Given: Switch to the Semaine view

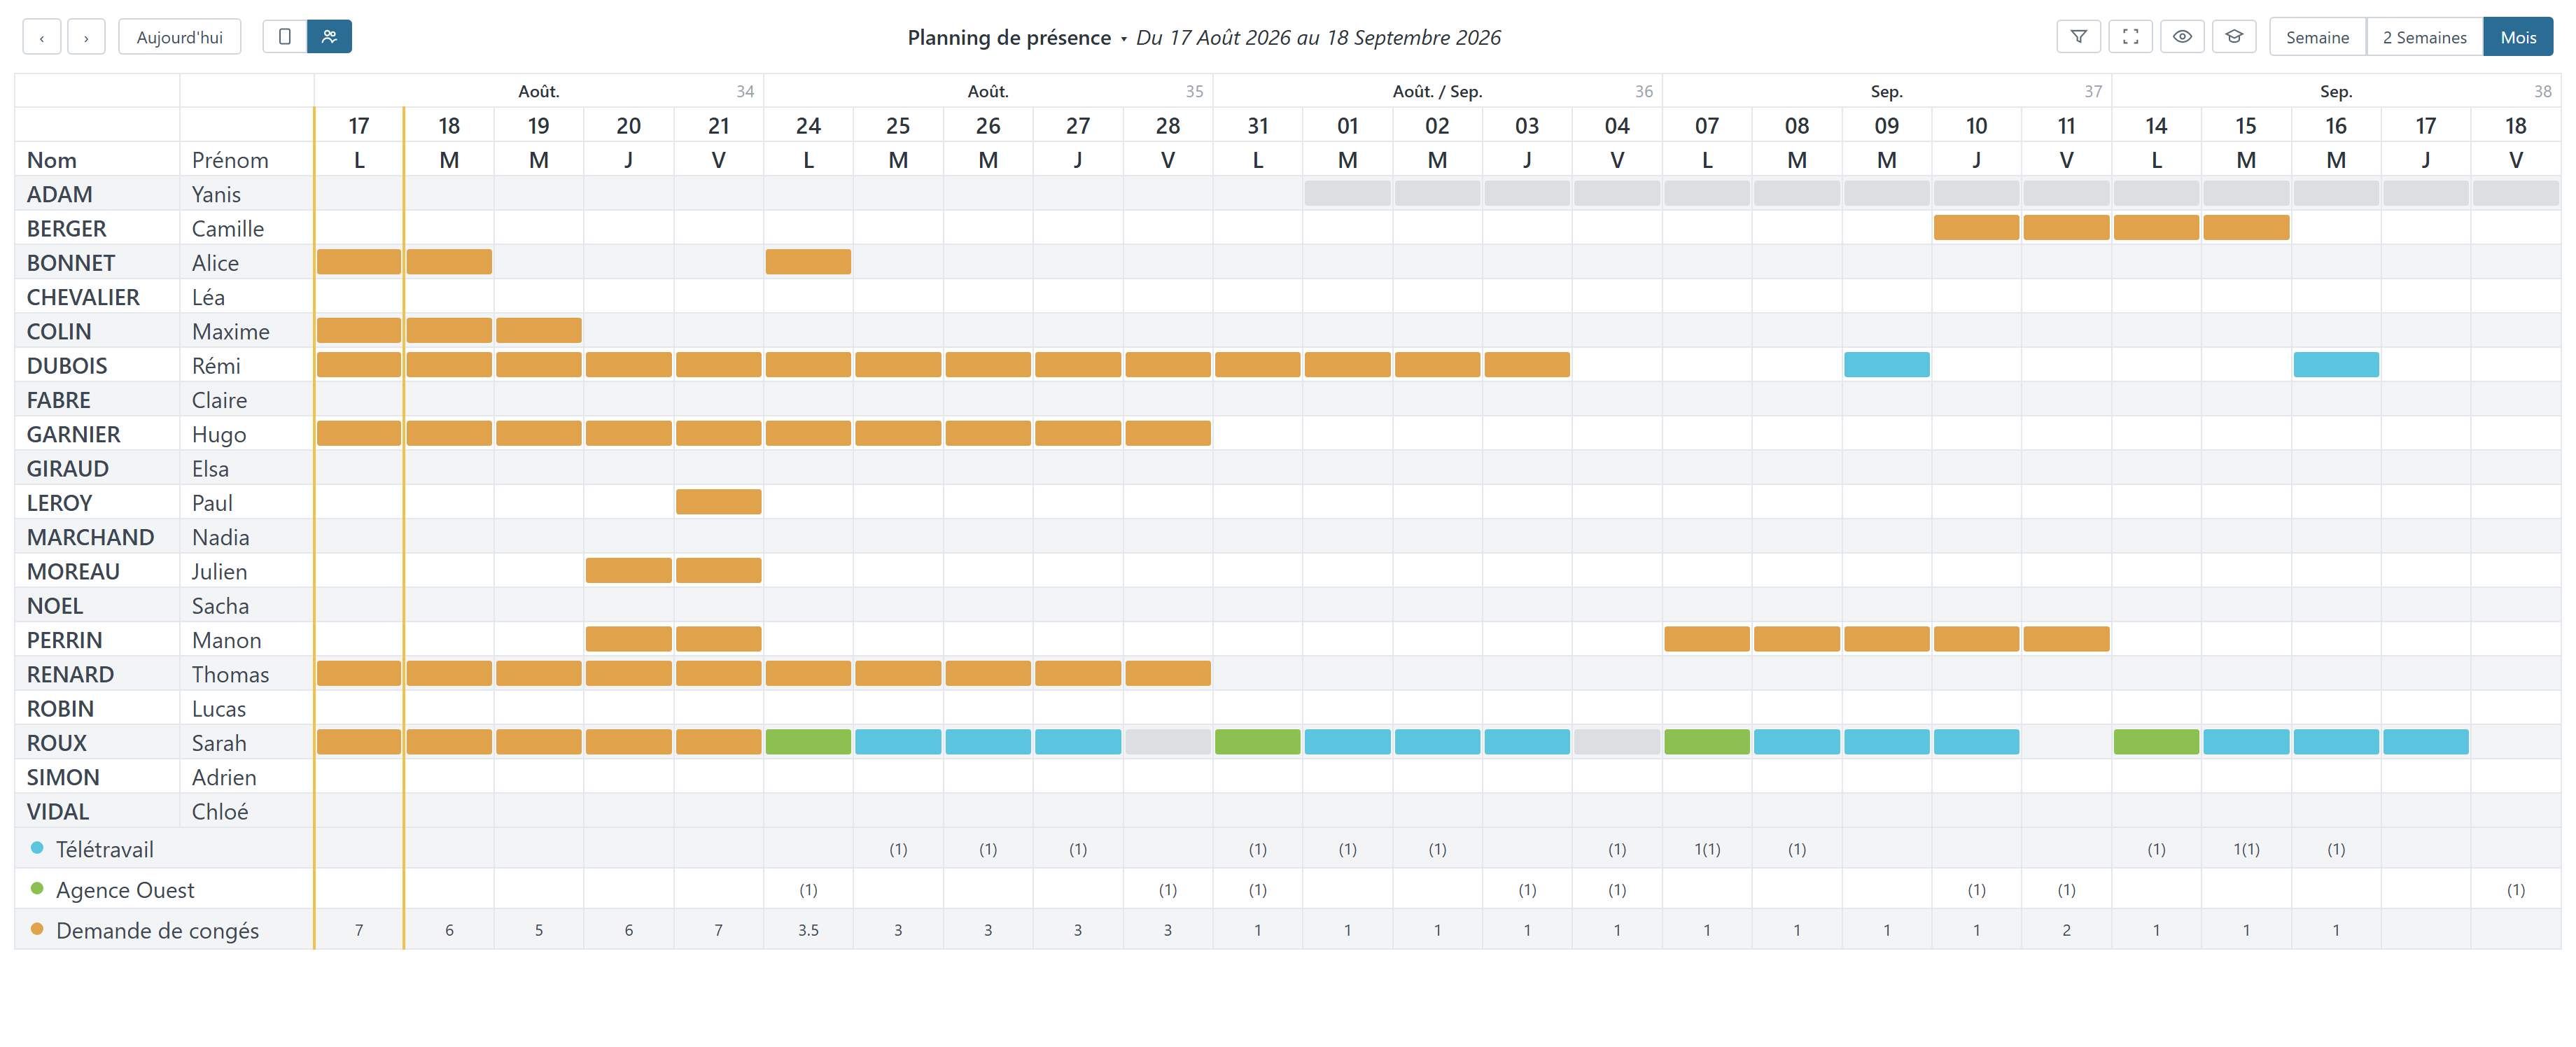Looking at the screenshot, I should [x=2317, y=37].
